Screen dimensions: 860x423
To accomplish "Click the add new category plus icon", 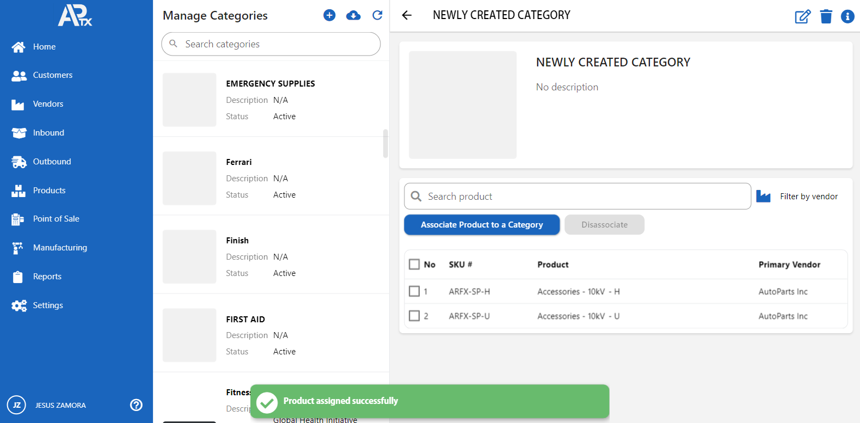I will (x=329, y=15).
